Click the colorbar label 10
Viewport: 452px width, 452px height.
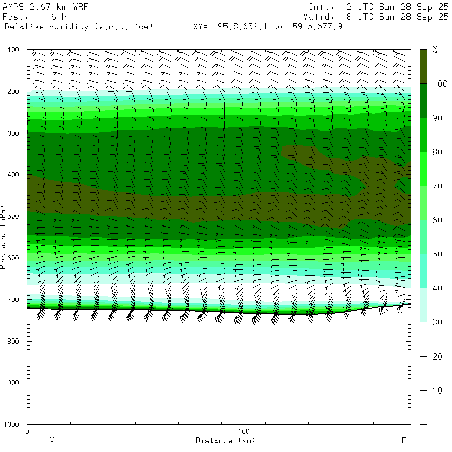(x=437, y=391)
